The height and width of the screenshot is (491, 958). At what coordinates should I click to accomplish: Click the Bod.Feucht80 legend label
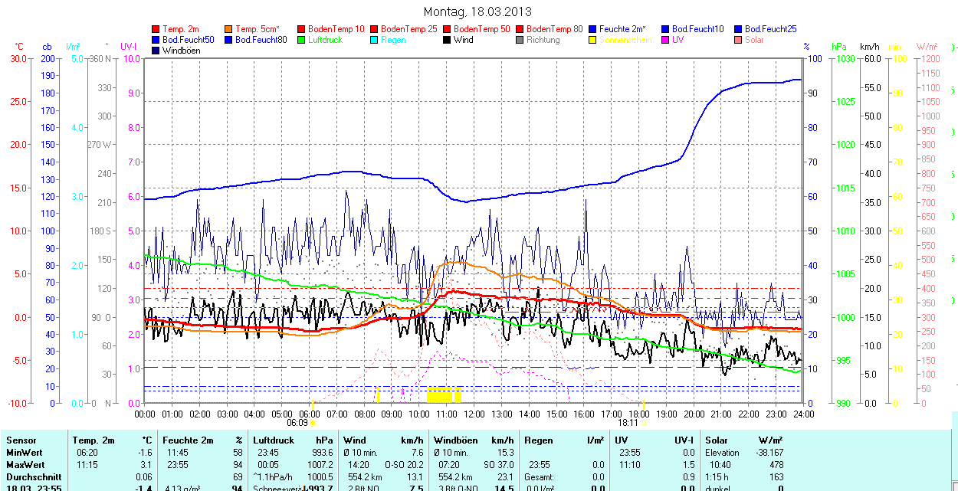(x=261, y=40)
